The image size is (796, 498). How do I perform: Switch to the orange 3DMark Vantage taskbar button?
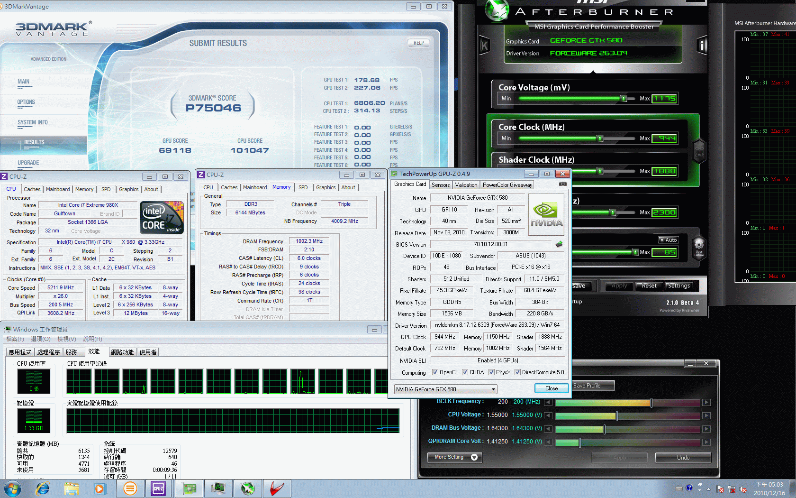130,489
